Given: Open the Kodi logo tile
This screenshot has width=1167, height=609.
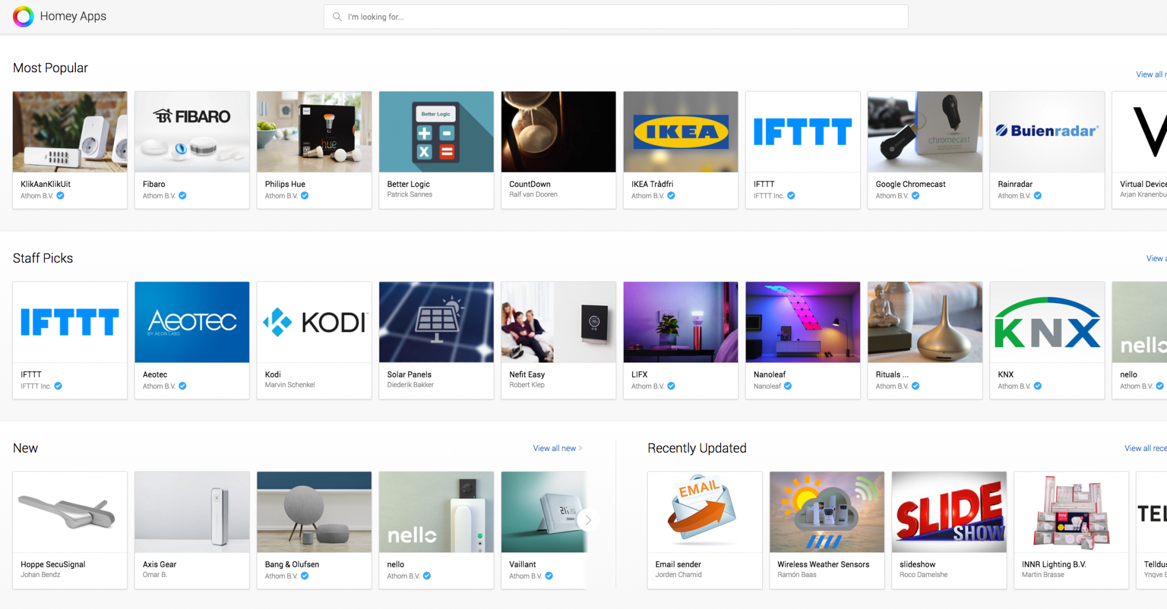Looking at the screenshot, I should coord(314,322).
